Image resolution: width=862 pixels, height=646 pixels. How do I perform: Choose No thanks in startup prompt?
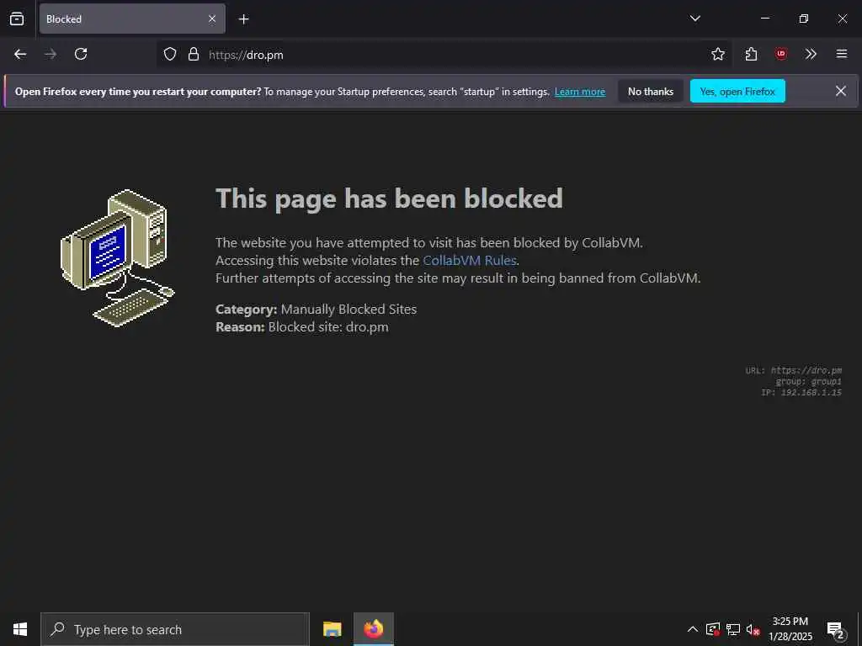(x=651, y=91)
